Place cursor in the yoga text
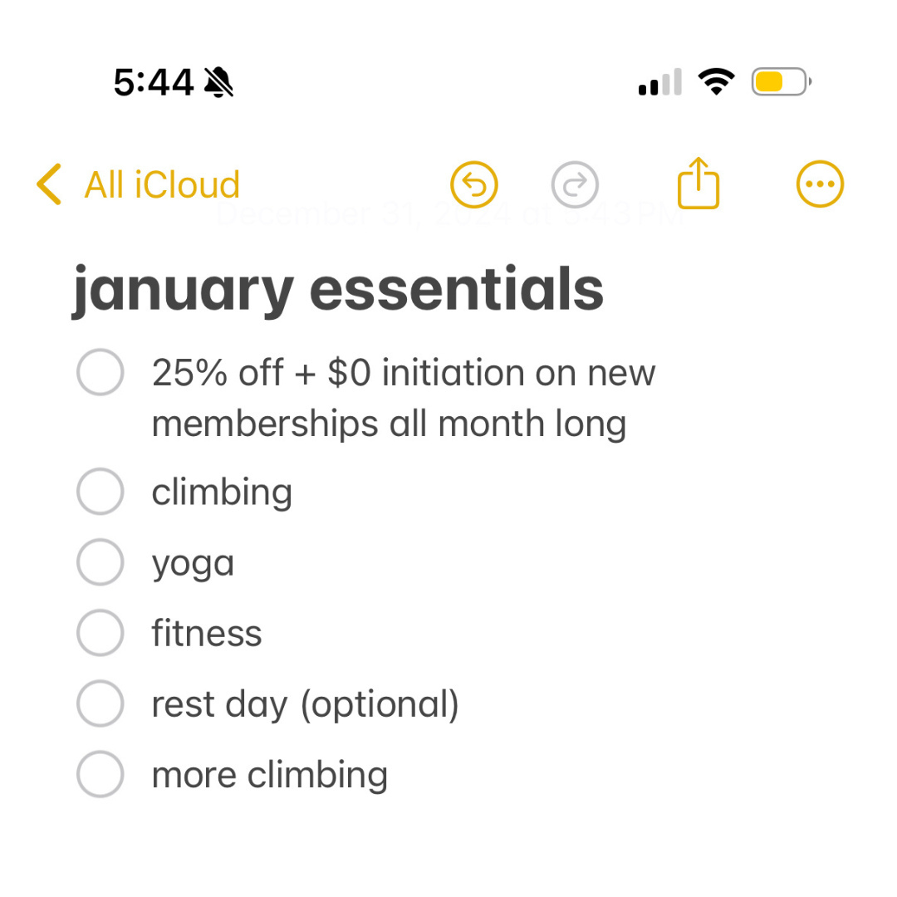 pos(193,564)
